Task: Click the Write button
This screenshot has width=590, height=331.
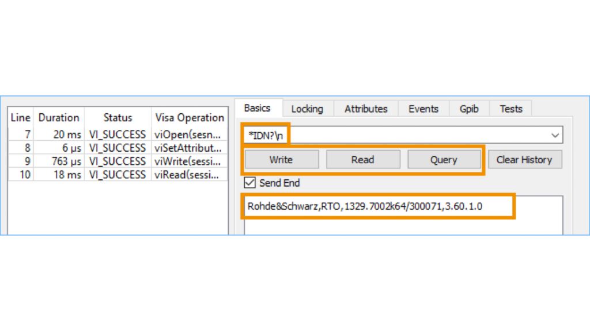Action: (x=281, y=160)
